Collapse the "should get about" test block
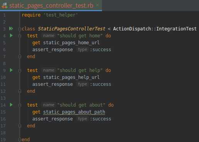The width and height of the screenshot is (199, 142). coord(20,105)
